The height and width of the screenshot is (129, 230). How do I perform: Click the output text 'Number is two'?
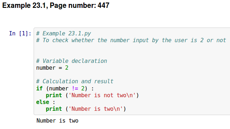pos(57,121)
